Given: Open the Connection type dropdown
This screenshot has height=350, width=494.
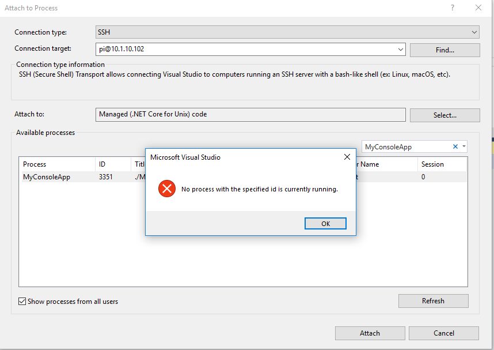Looking at the screenshot, I should click(x=474, y=32).
